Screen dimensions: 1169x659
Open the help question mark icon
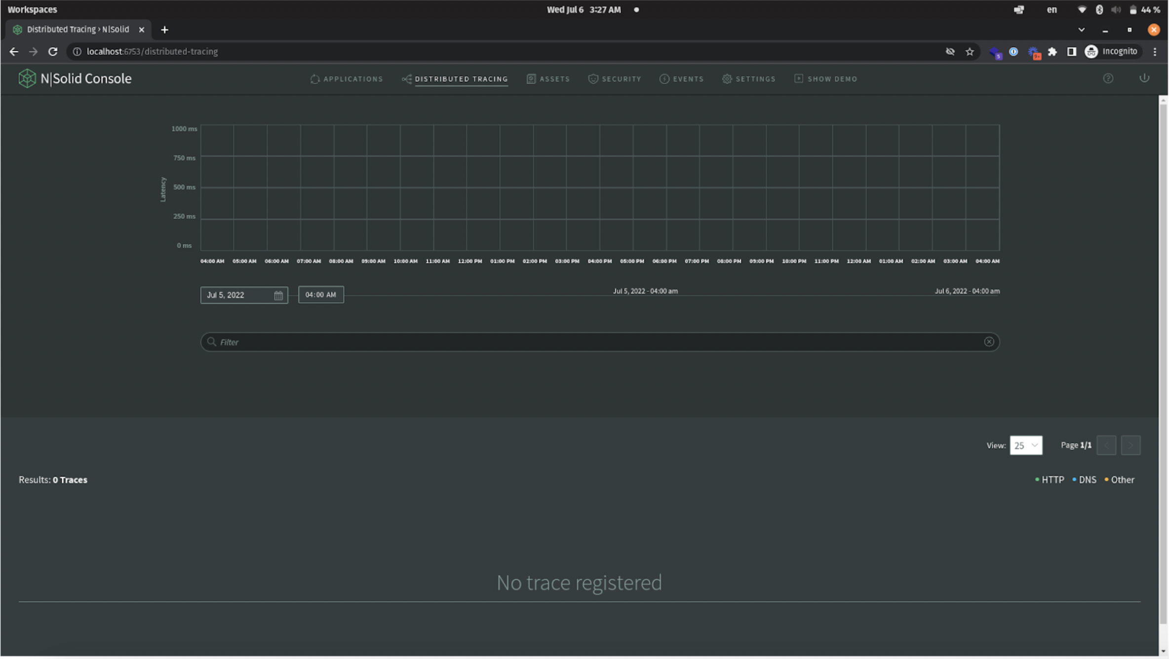1108,78
